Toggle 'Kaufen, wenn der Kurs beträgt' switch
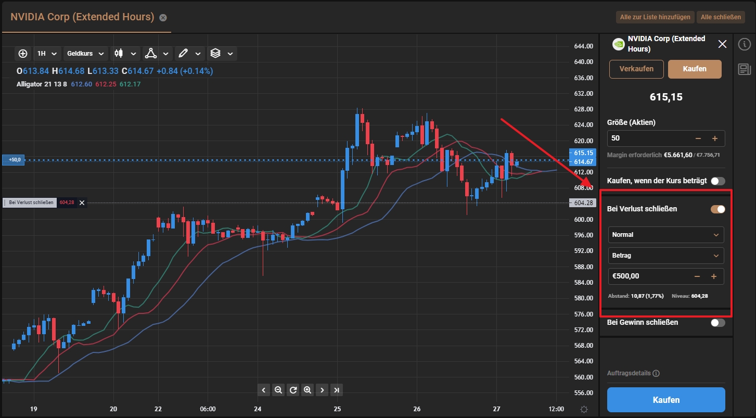 (x=718, y=181)
